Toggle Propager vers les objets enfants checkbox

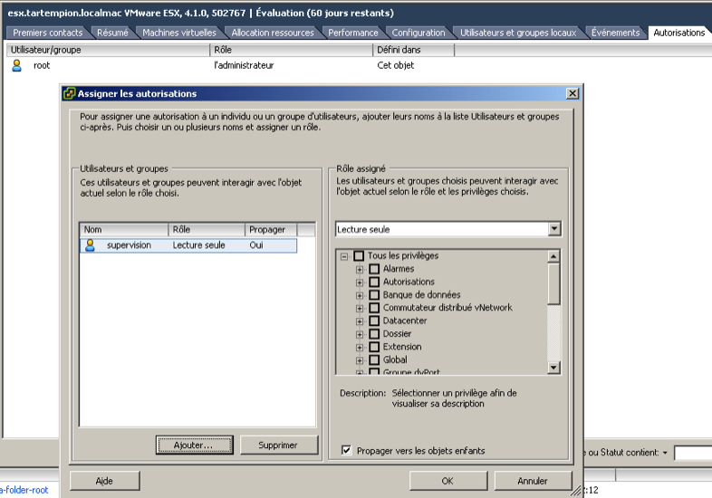347,450
